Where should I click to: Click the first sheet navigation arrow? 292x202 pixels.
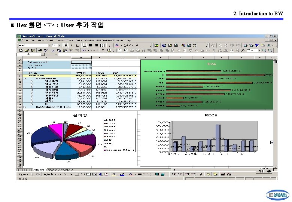pyautogui.click(x=19, y=170)
